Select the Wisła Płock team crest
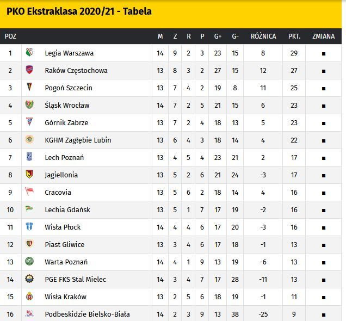Screen dimensions: 346x321 [x=29, y=226]
